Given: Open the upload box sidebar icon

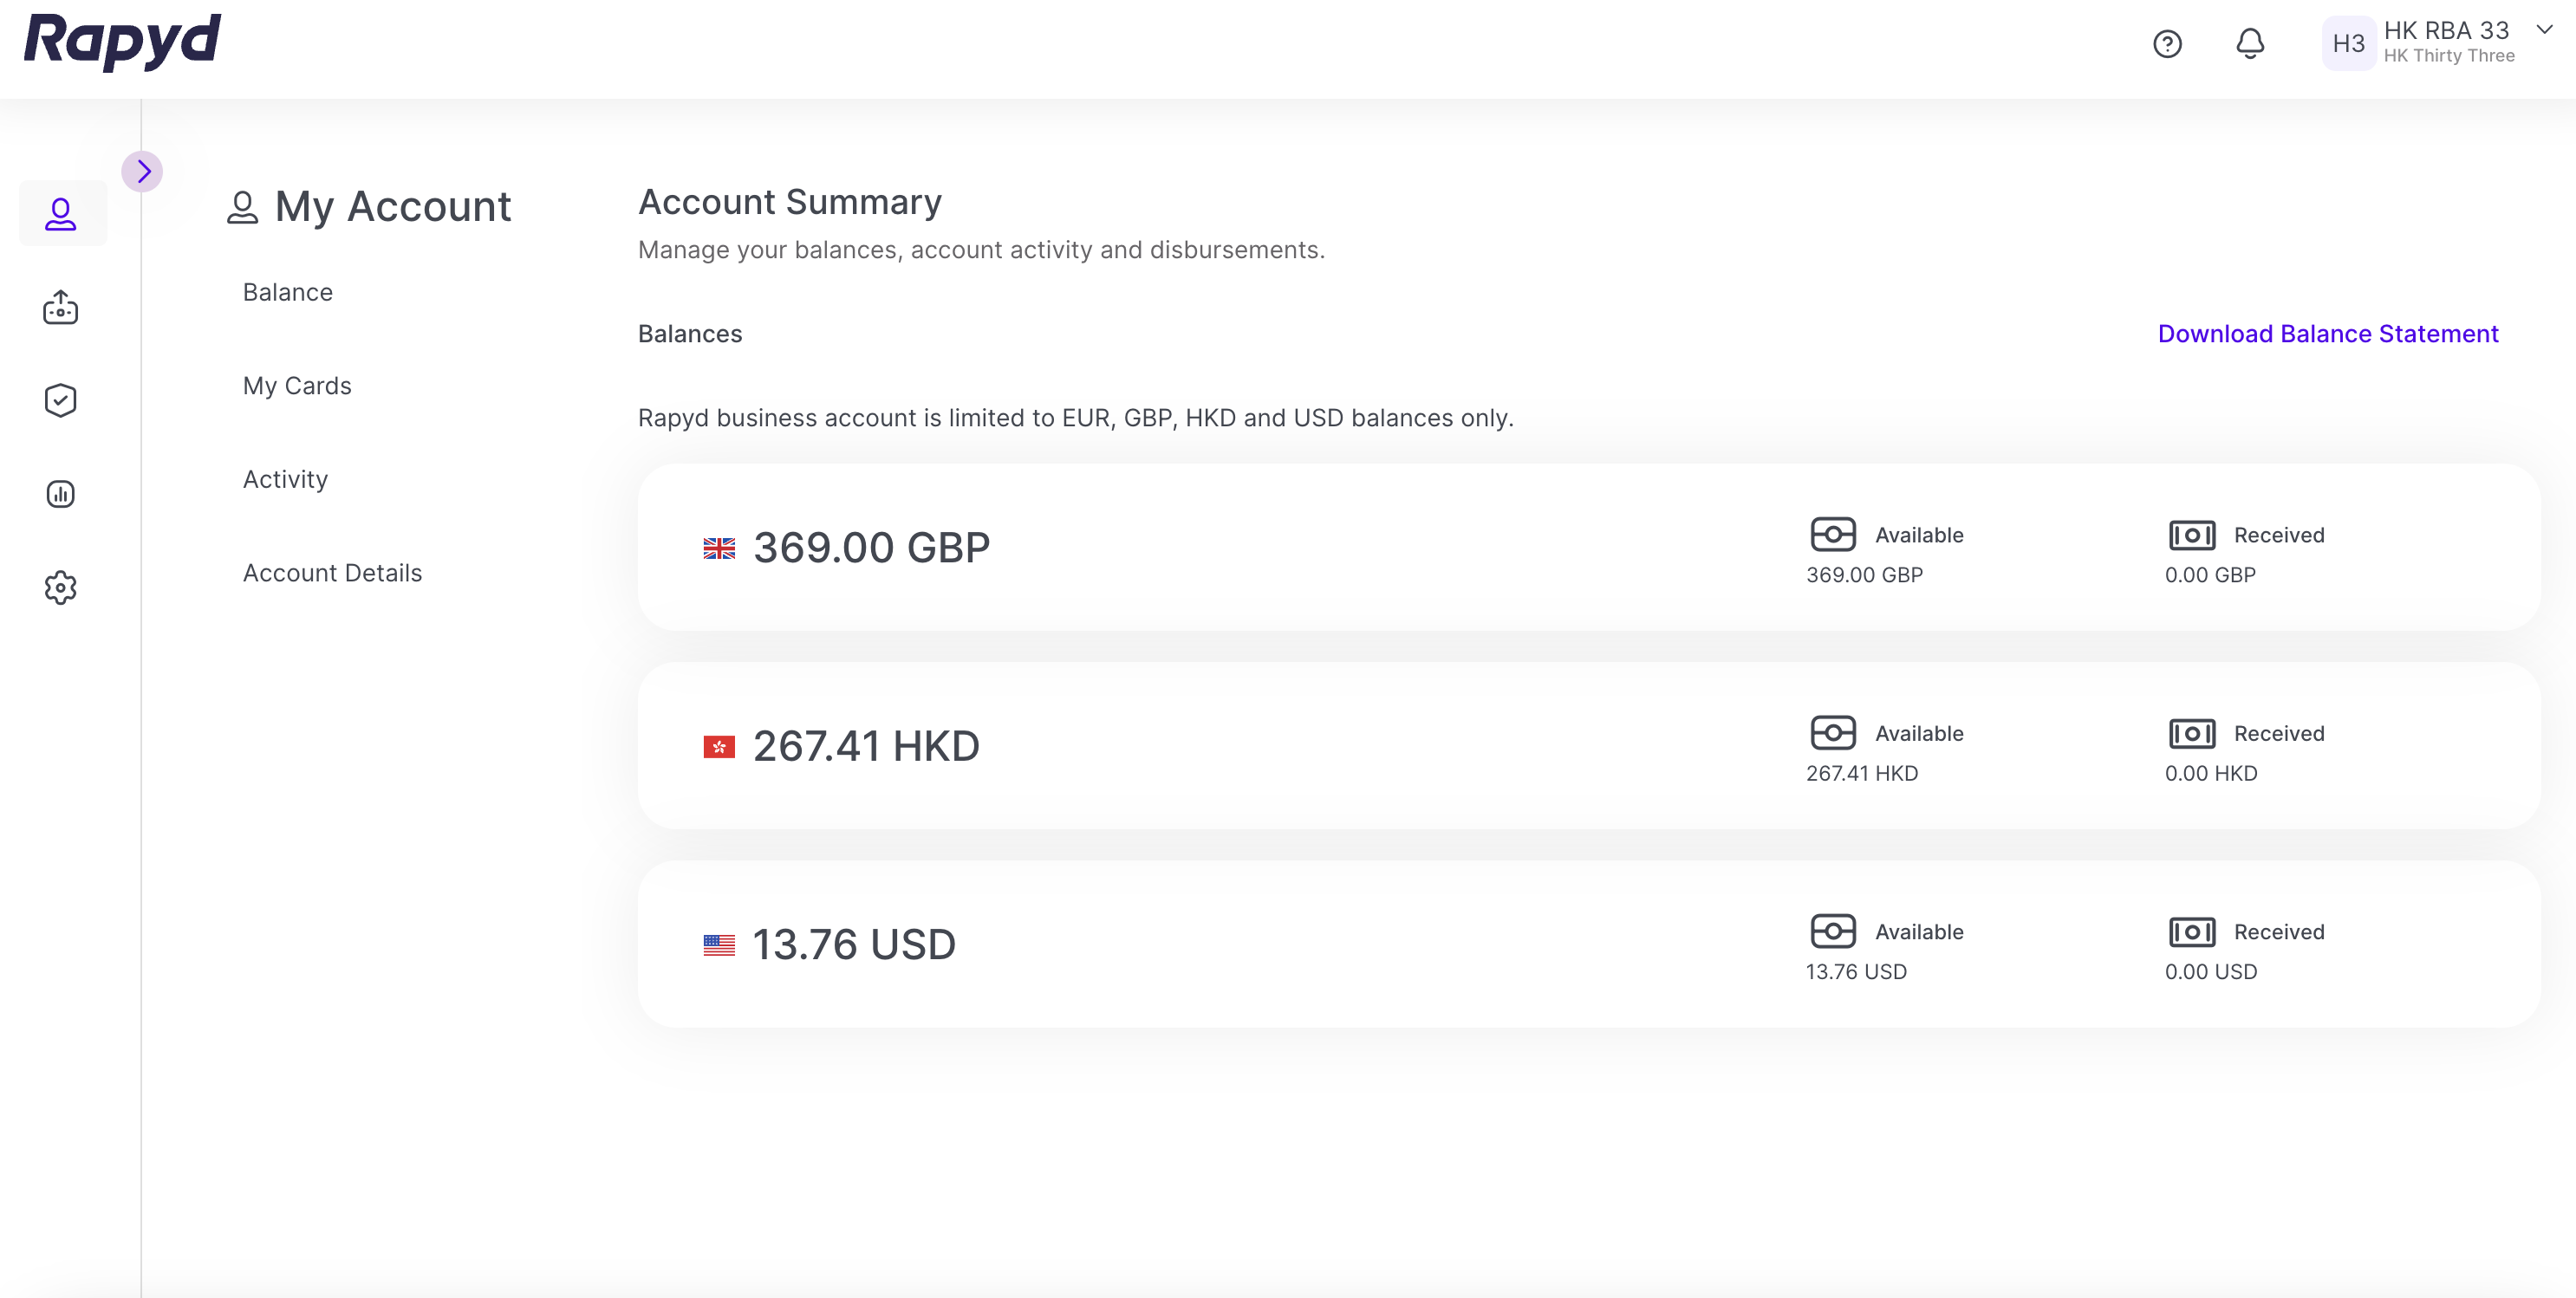Looking at the screenshot, I should (x=61, y=307).
